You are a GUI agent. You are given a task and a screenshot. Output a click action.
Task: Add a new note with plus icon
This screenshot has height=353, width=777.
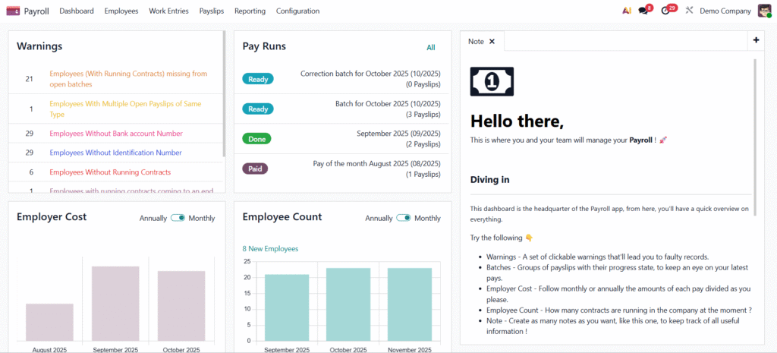pyautogui.click(x=756, y=40)
